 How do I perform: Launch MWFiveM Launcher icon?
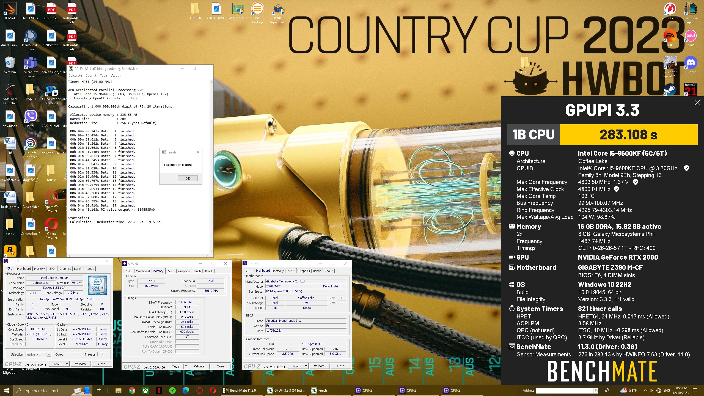[10, 94]
